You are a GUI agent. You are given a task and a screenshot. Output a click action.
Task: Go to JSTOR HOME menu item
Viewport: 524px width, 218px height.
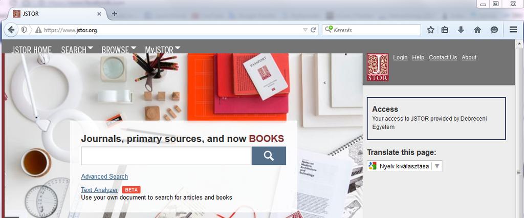click(31, 50)
